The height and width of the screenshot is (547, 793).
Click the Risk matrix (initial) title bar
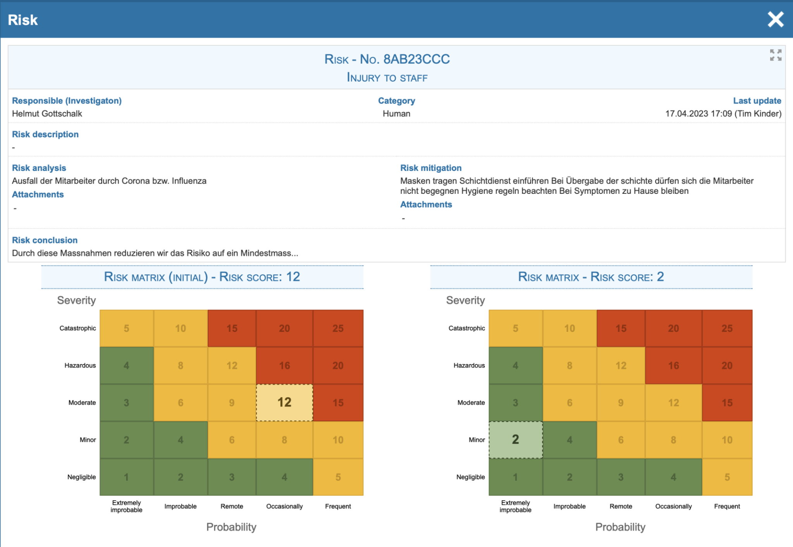click(202, 277)
